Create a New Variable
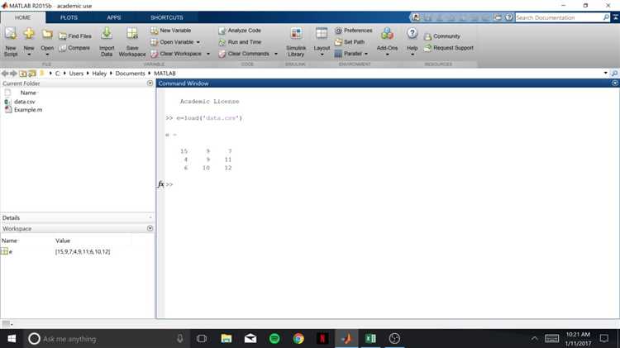Viewport: 620px width, 348px height. pyautogui.click(x=170, y=31)
